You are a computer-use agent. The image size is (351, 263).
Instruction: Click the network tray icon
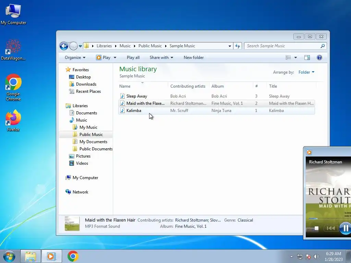[x=300, y=256]
